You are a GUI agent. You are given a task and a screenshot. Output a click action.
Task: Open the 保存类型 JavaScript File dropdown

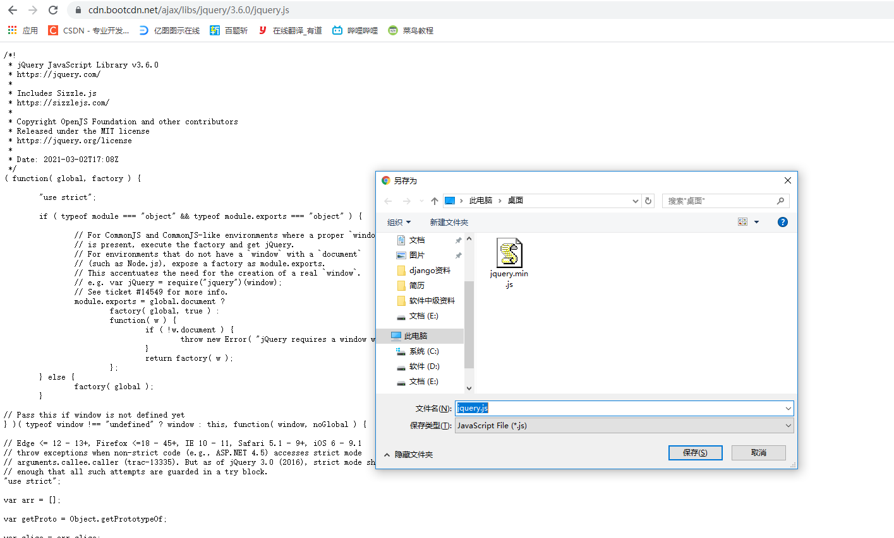click(787, 425)
